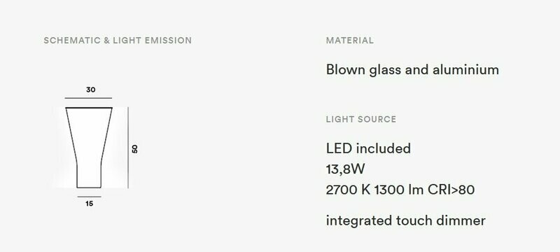Click the 13,8W wattage text
Image resolution: width=560 pixels, height=252 pixels.
(345, 169)
